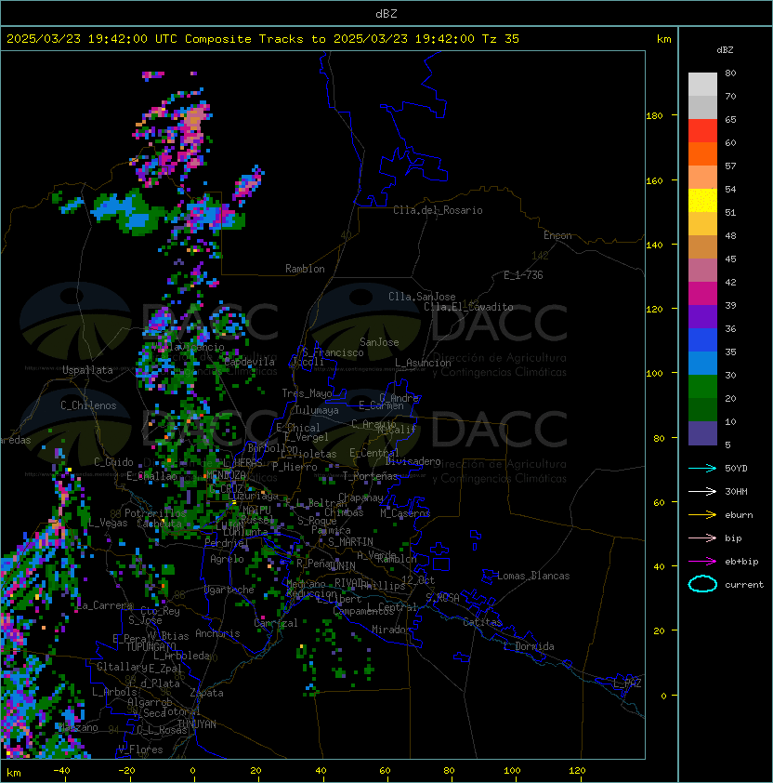773x783 pixels.
Task: Click the 'V_Flores' map label
Action: [x=140, y=750]
